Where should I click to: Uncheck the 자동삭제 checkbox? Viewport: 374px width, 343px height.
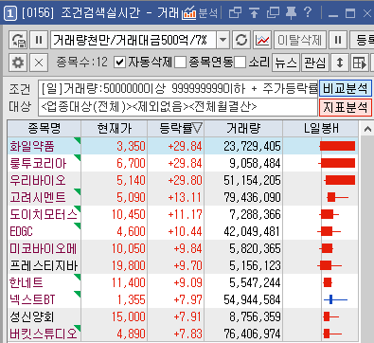(x=119, y=63)
